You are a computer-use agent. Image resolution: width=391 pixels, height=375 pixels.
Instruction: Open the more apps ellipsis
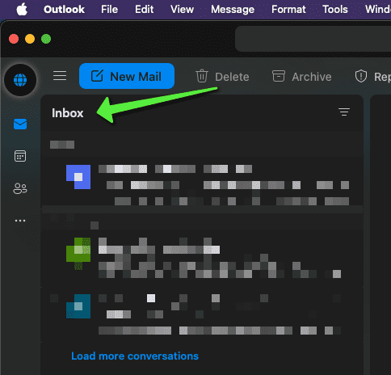20,221
